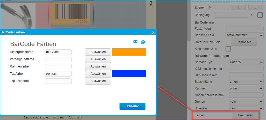The image size is (266, 120).
Task: Open the Rahmen dropdown
Action: tap(246, 88)
